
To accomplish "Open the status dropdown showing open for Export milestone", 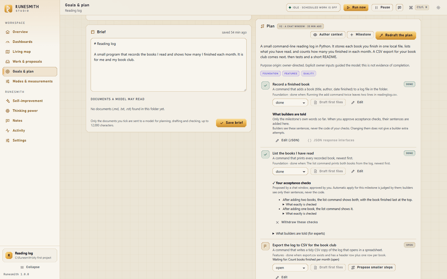I will coord(290,268).
